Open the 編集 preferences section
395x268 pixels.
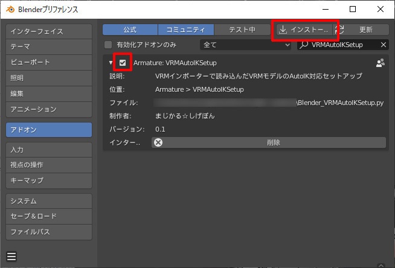(x=49, y=94)
